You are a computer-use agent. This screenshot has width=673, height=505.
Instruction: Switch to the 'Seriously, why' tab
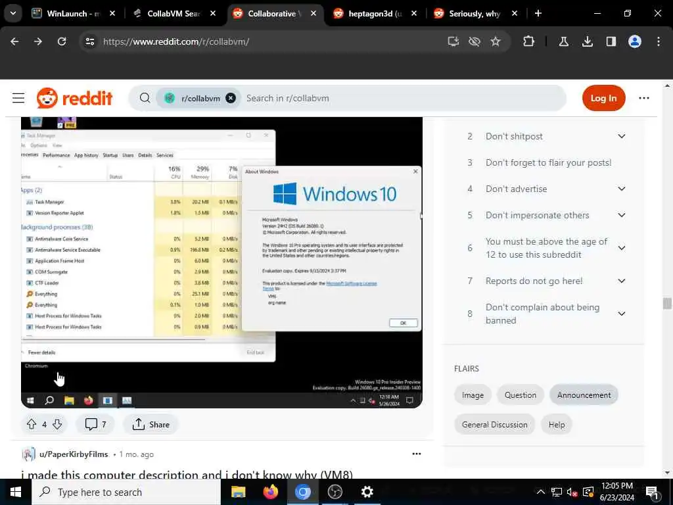pyautogui.click(x=475, y=13)
